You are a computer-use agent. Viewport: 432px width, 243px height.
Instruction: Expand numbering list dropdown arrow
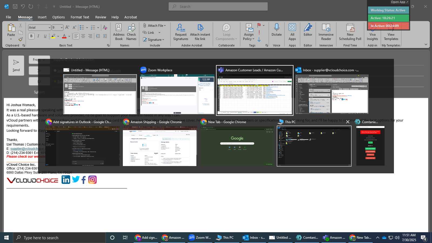(x=98, y=28)
